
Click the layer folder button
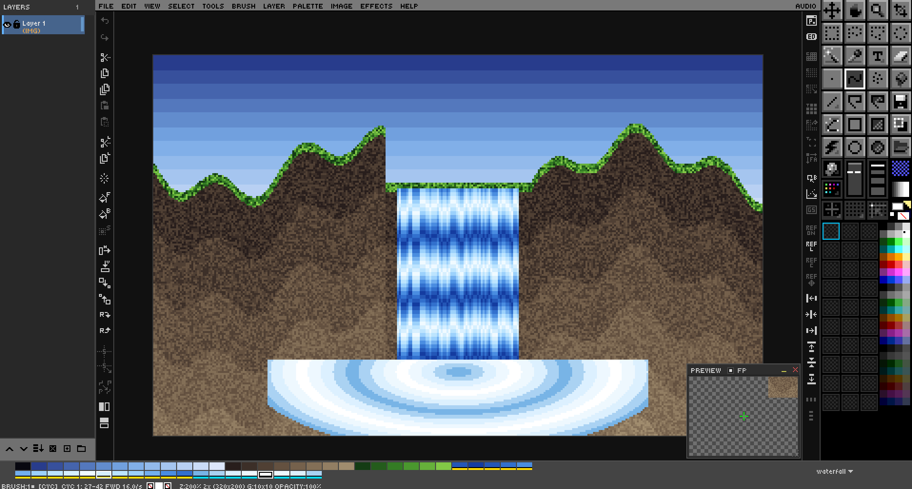tap(81, 449)
